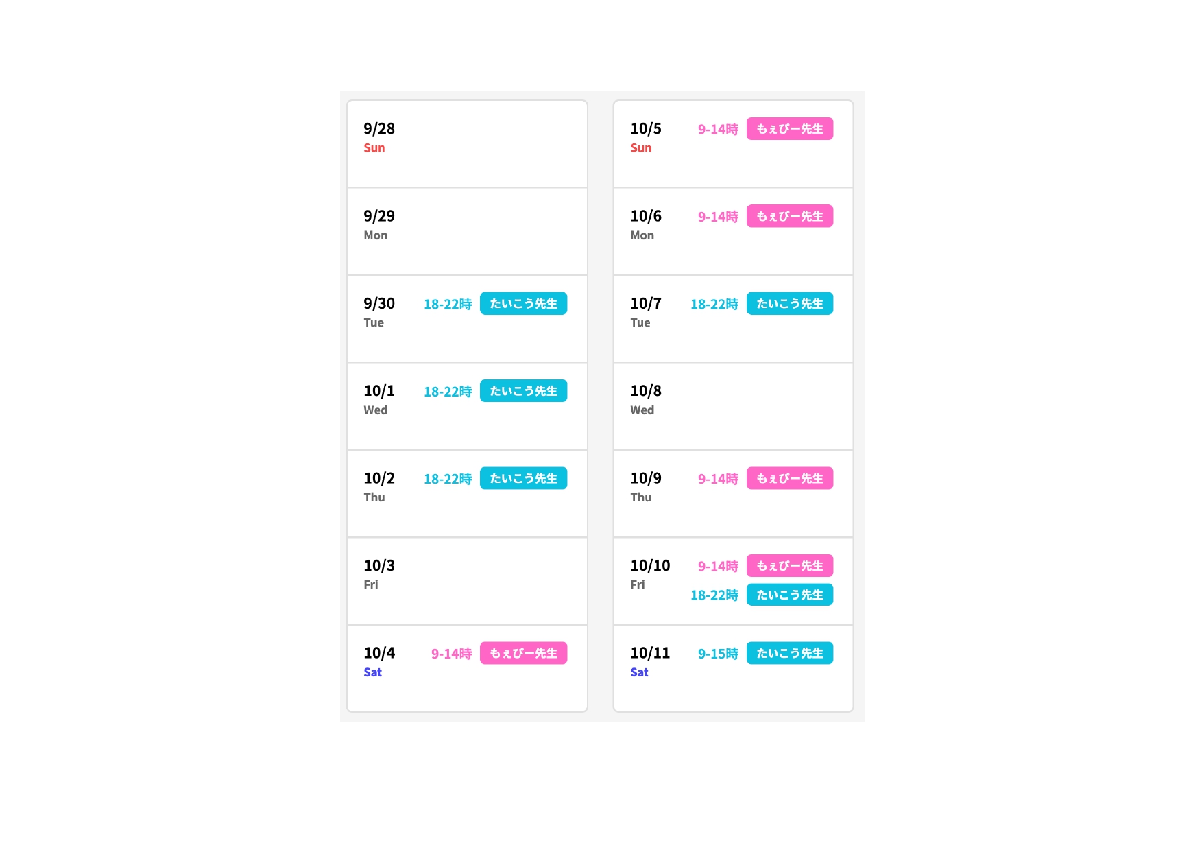Click the たいこう先生 badge on 10/2

[523, 478]
